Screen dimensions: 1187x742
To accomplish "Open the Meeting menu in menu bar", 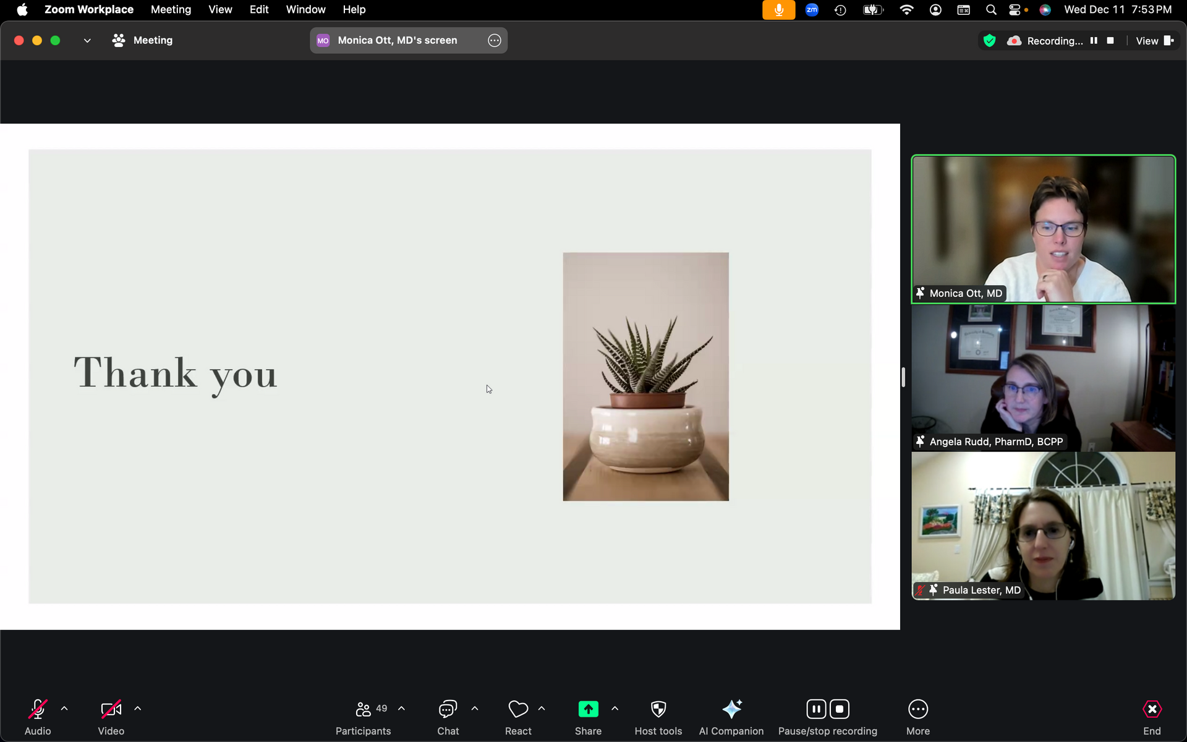I will [171, 9].
